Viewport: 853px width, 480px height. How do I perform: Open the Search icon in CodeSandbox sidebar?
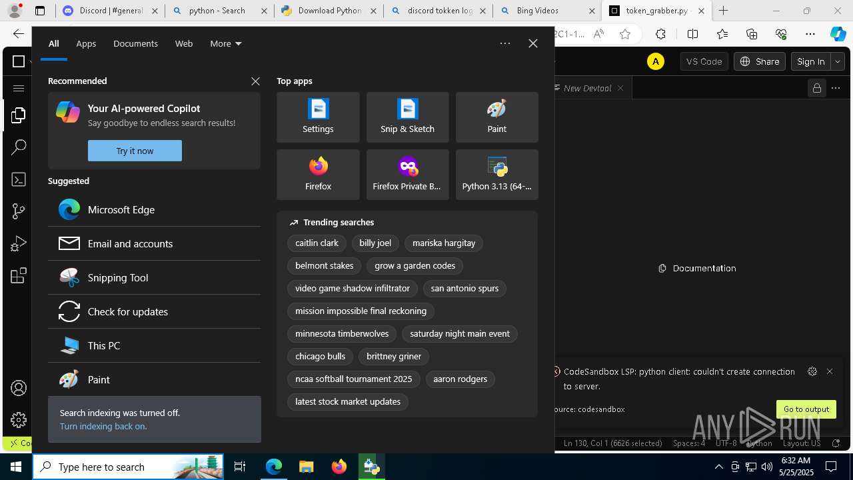19,147
